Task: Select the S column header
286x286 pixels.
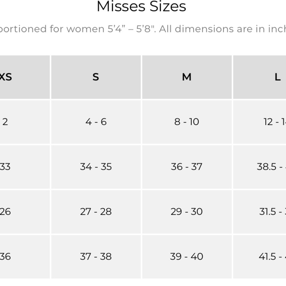Action: click(x=96, y=77)
